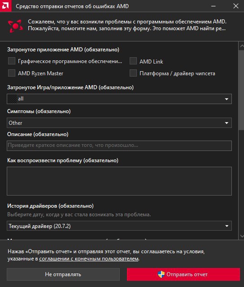
Task: Submit with the Отправить отчет button
Action: click(x=183, y=274)
